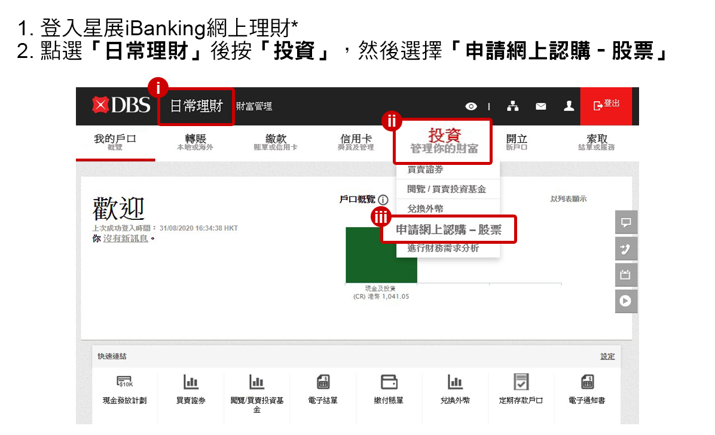Open 定期存款戶口 quick link icon
Viewport: 715px width, 435px height.
click(x=521, y=382)
